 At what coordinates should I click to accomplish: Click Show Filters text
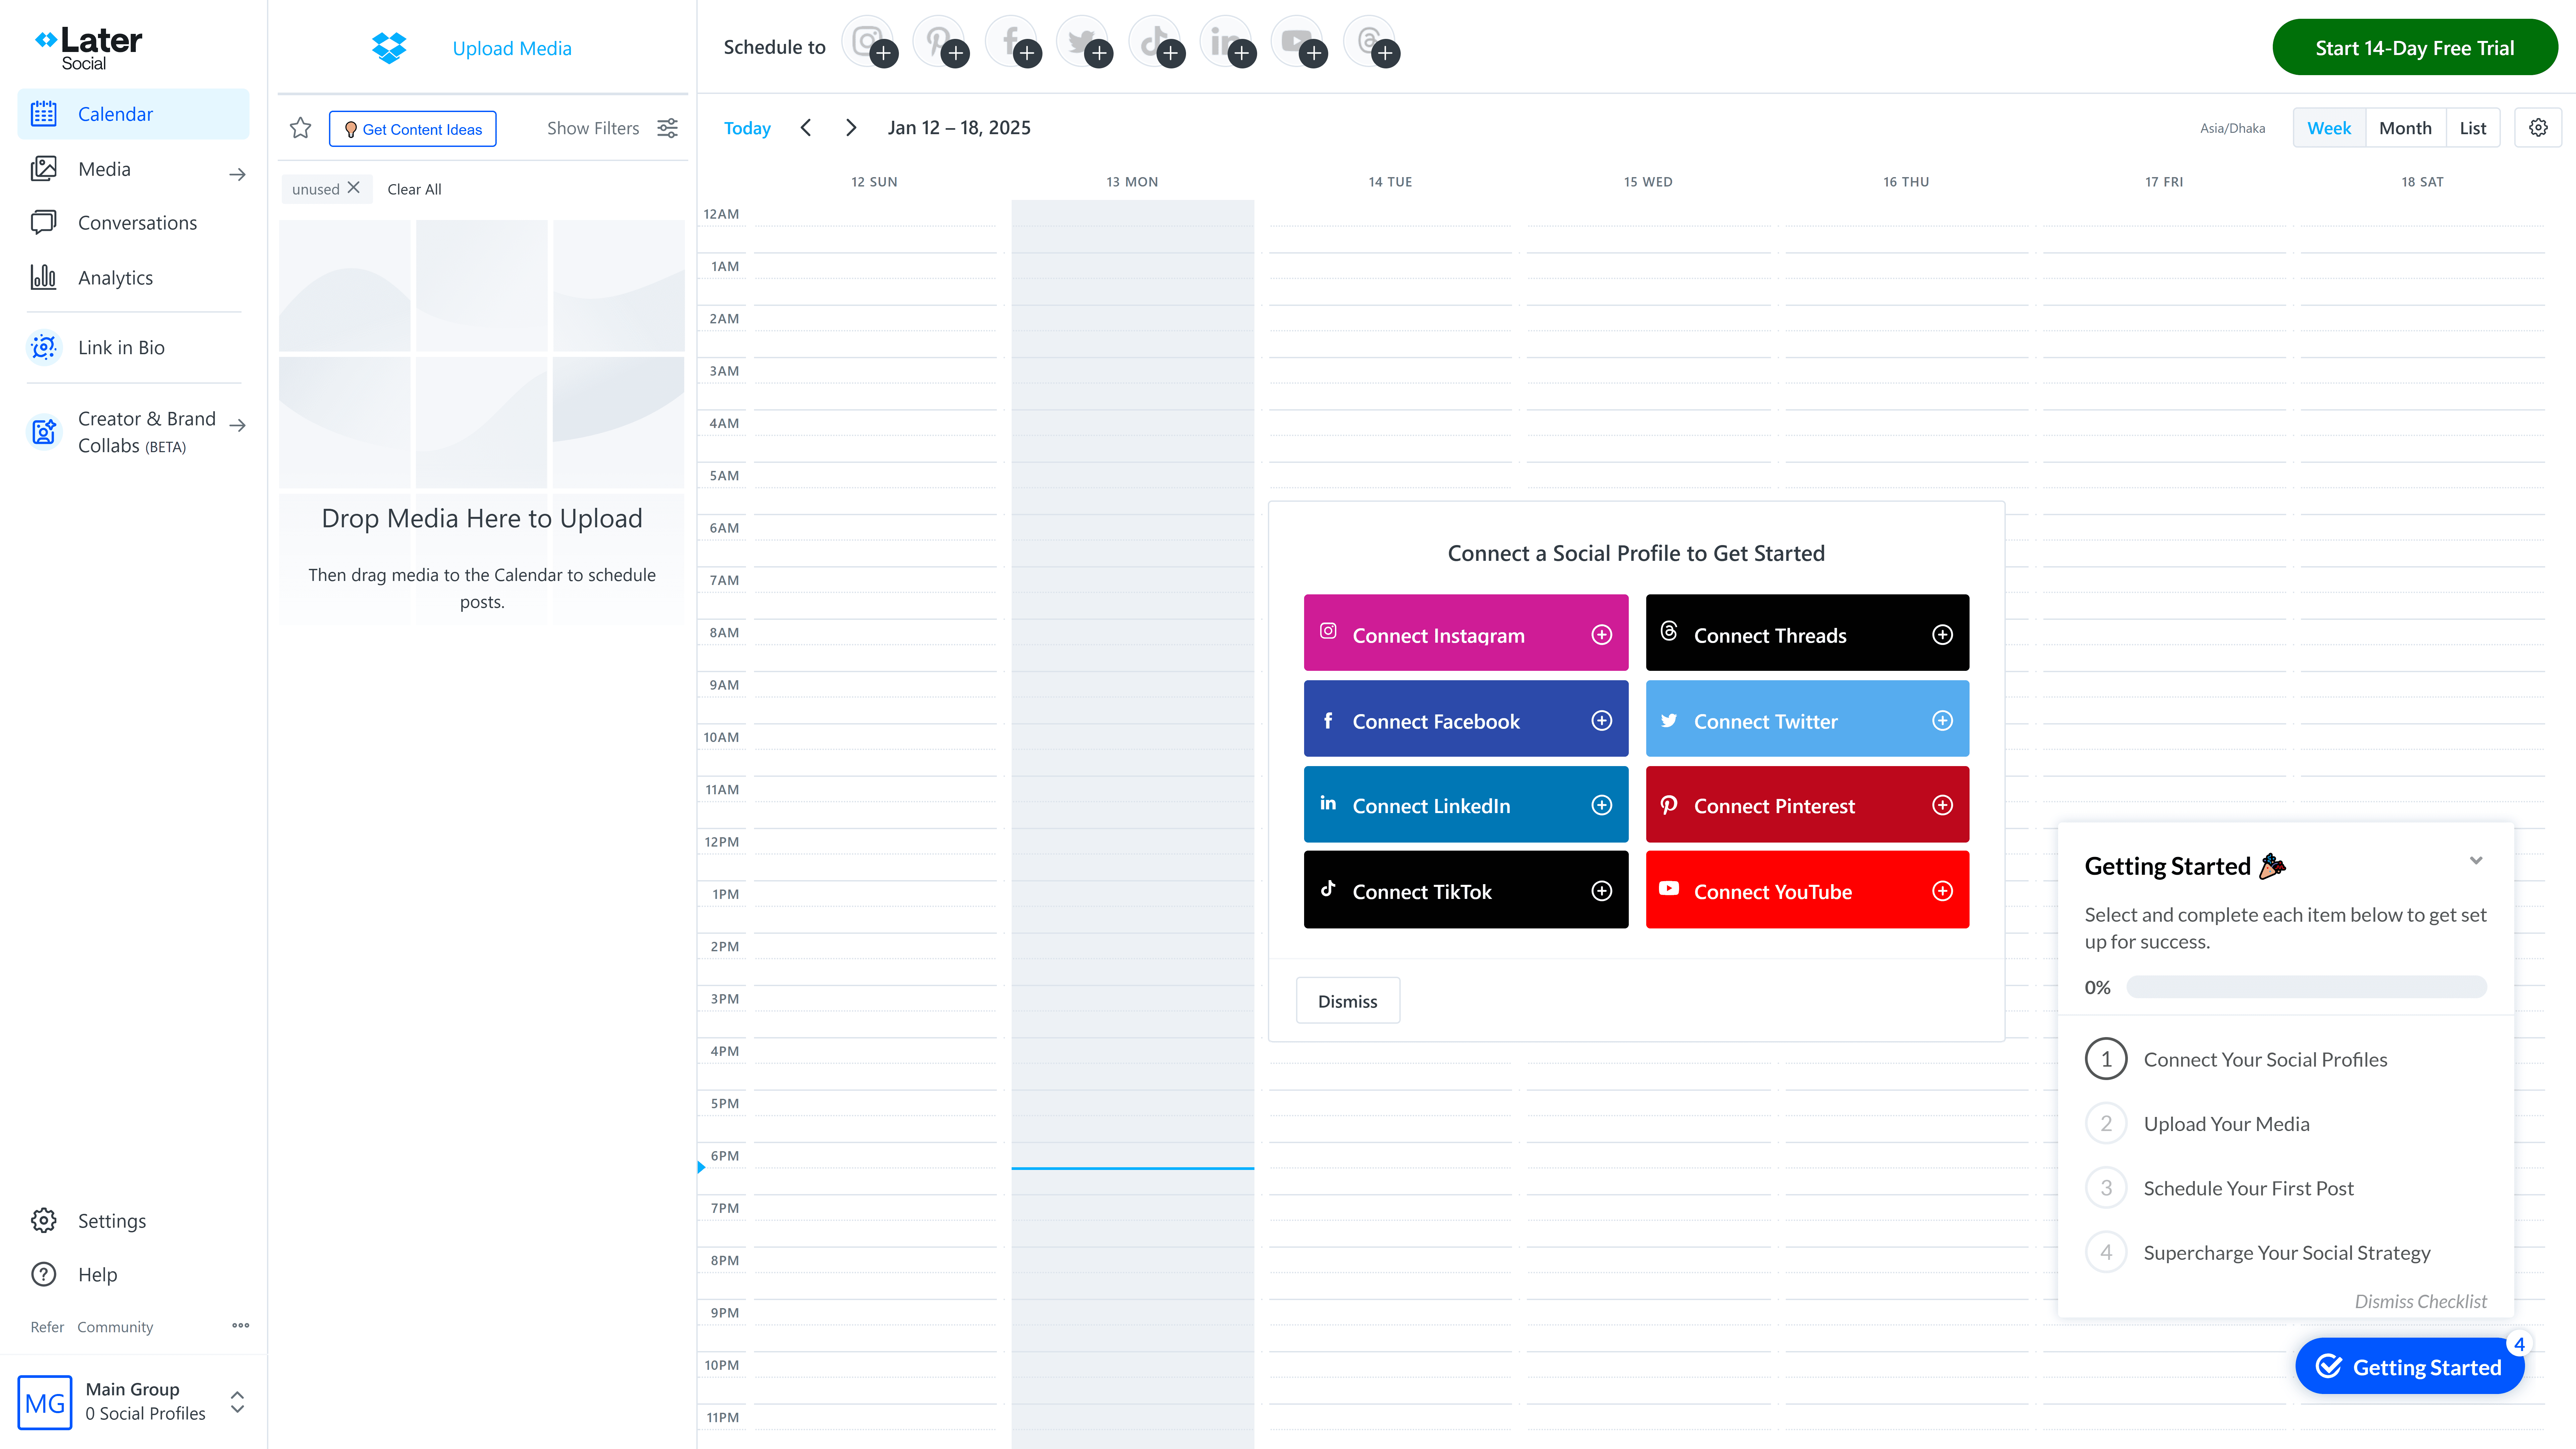(593, 128)
